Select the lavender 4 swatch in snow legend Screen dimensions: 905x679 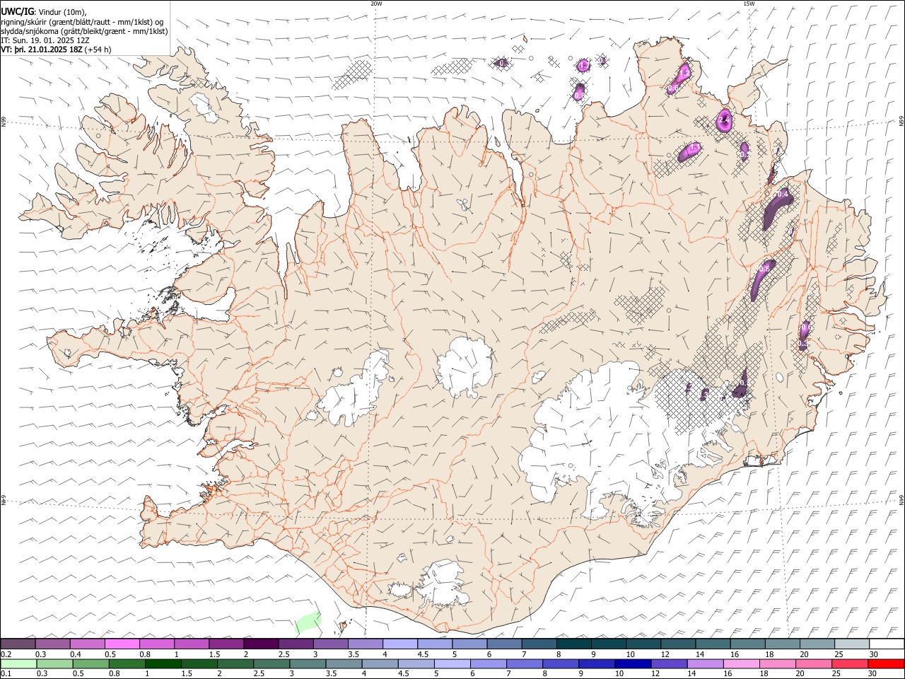click(399, 644)
